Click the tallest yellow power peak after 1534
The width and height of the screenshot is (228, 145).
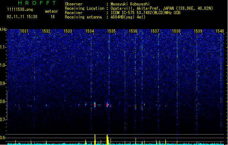click(95, 140)
